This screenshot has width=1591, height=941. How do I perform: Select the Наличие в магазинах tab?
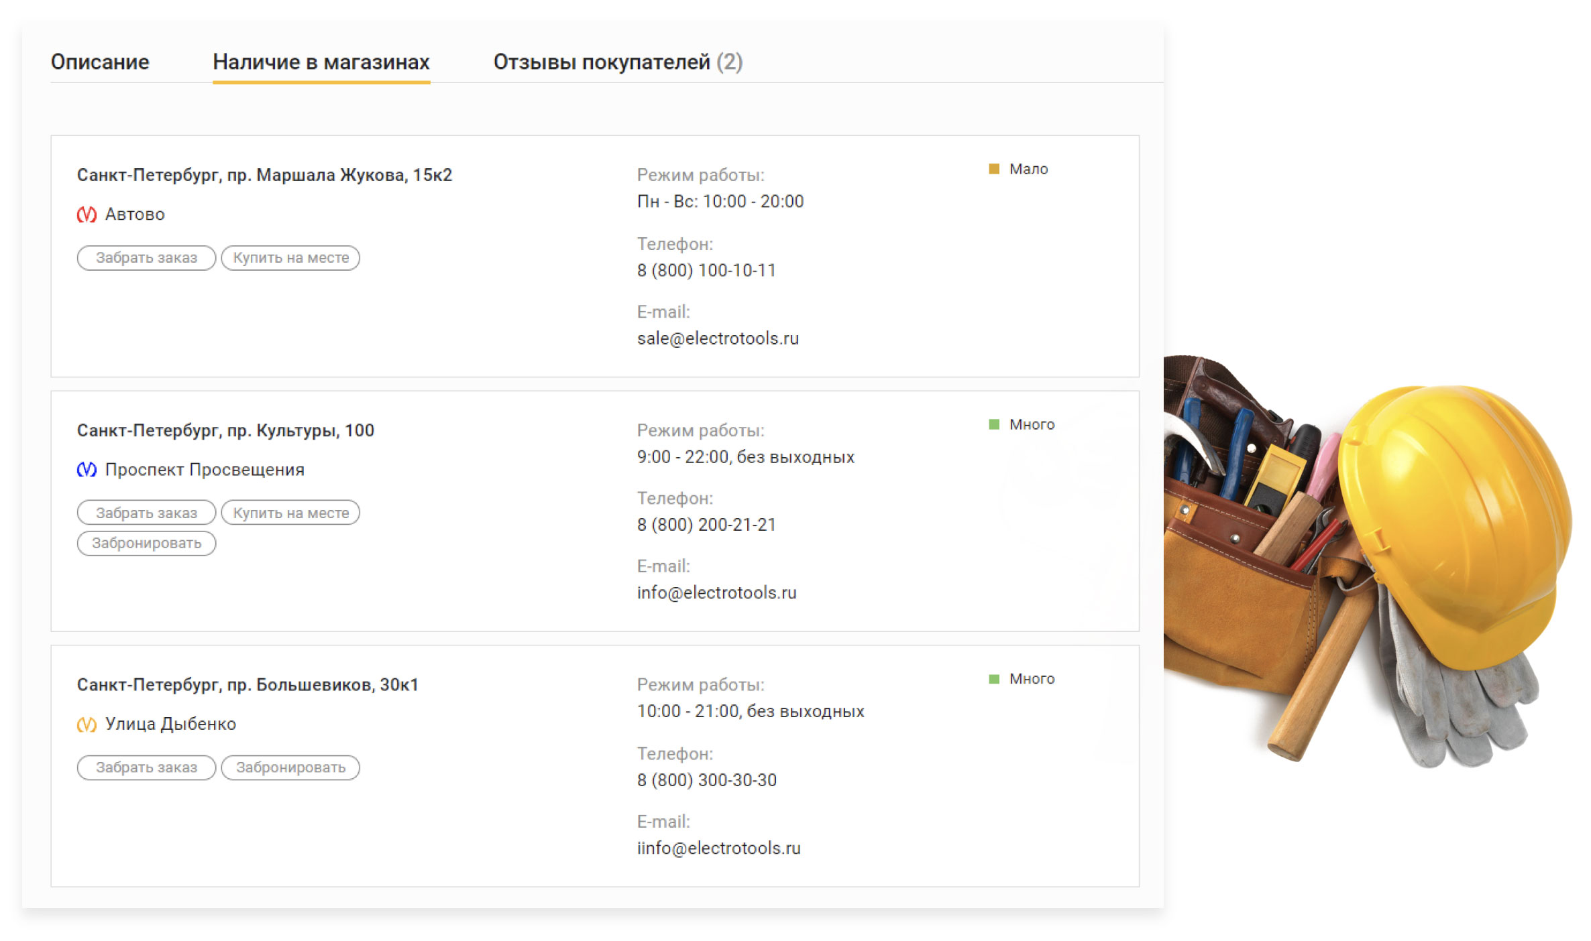(321, 62)
